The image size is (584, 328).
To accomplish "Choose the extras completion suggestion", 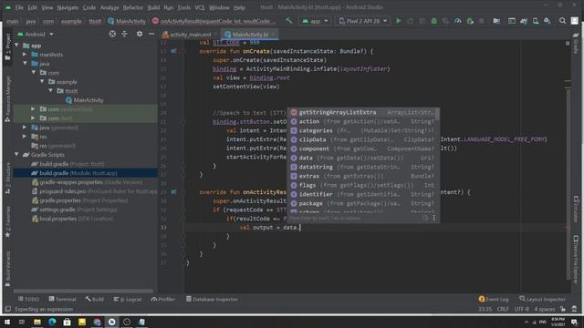I will point(363,176).
